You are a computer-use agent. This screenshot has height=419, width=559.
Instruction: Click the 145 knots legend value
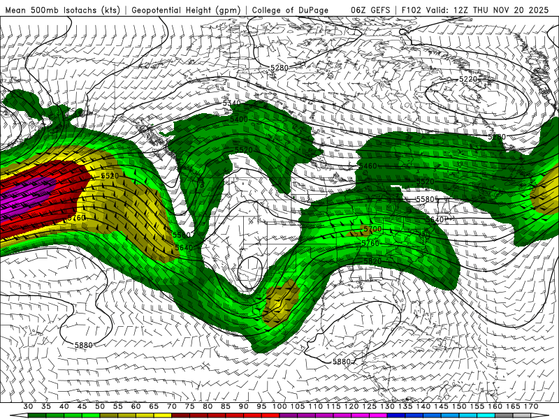[441, 406]
